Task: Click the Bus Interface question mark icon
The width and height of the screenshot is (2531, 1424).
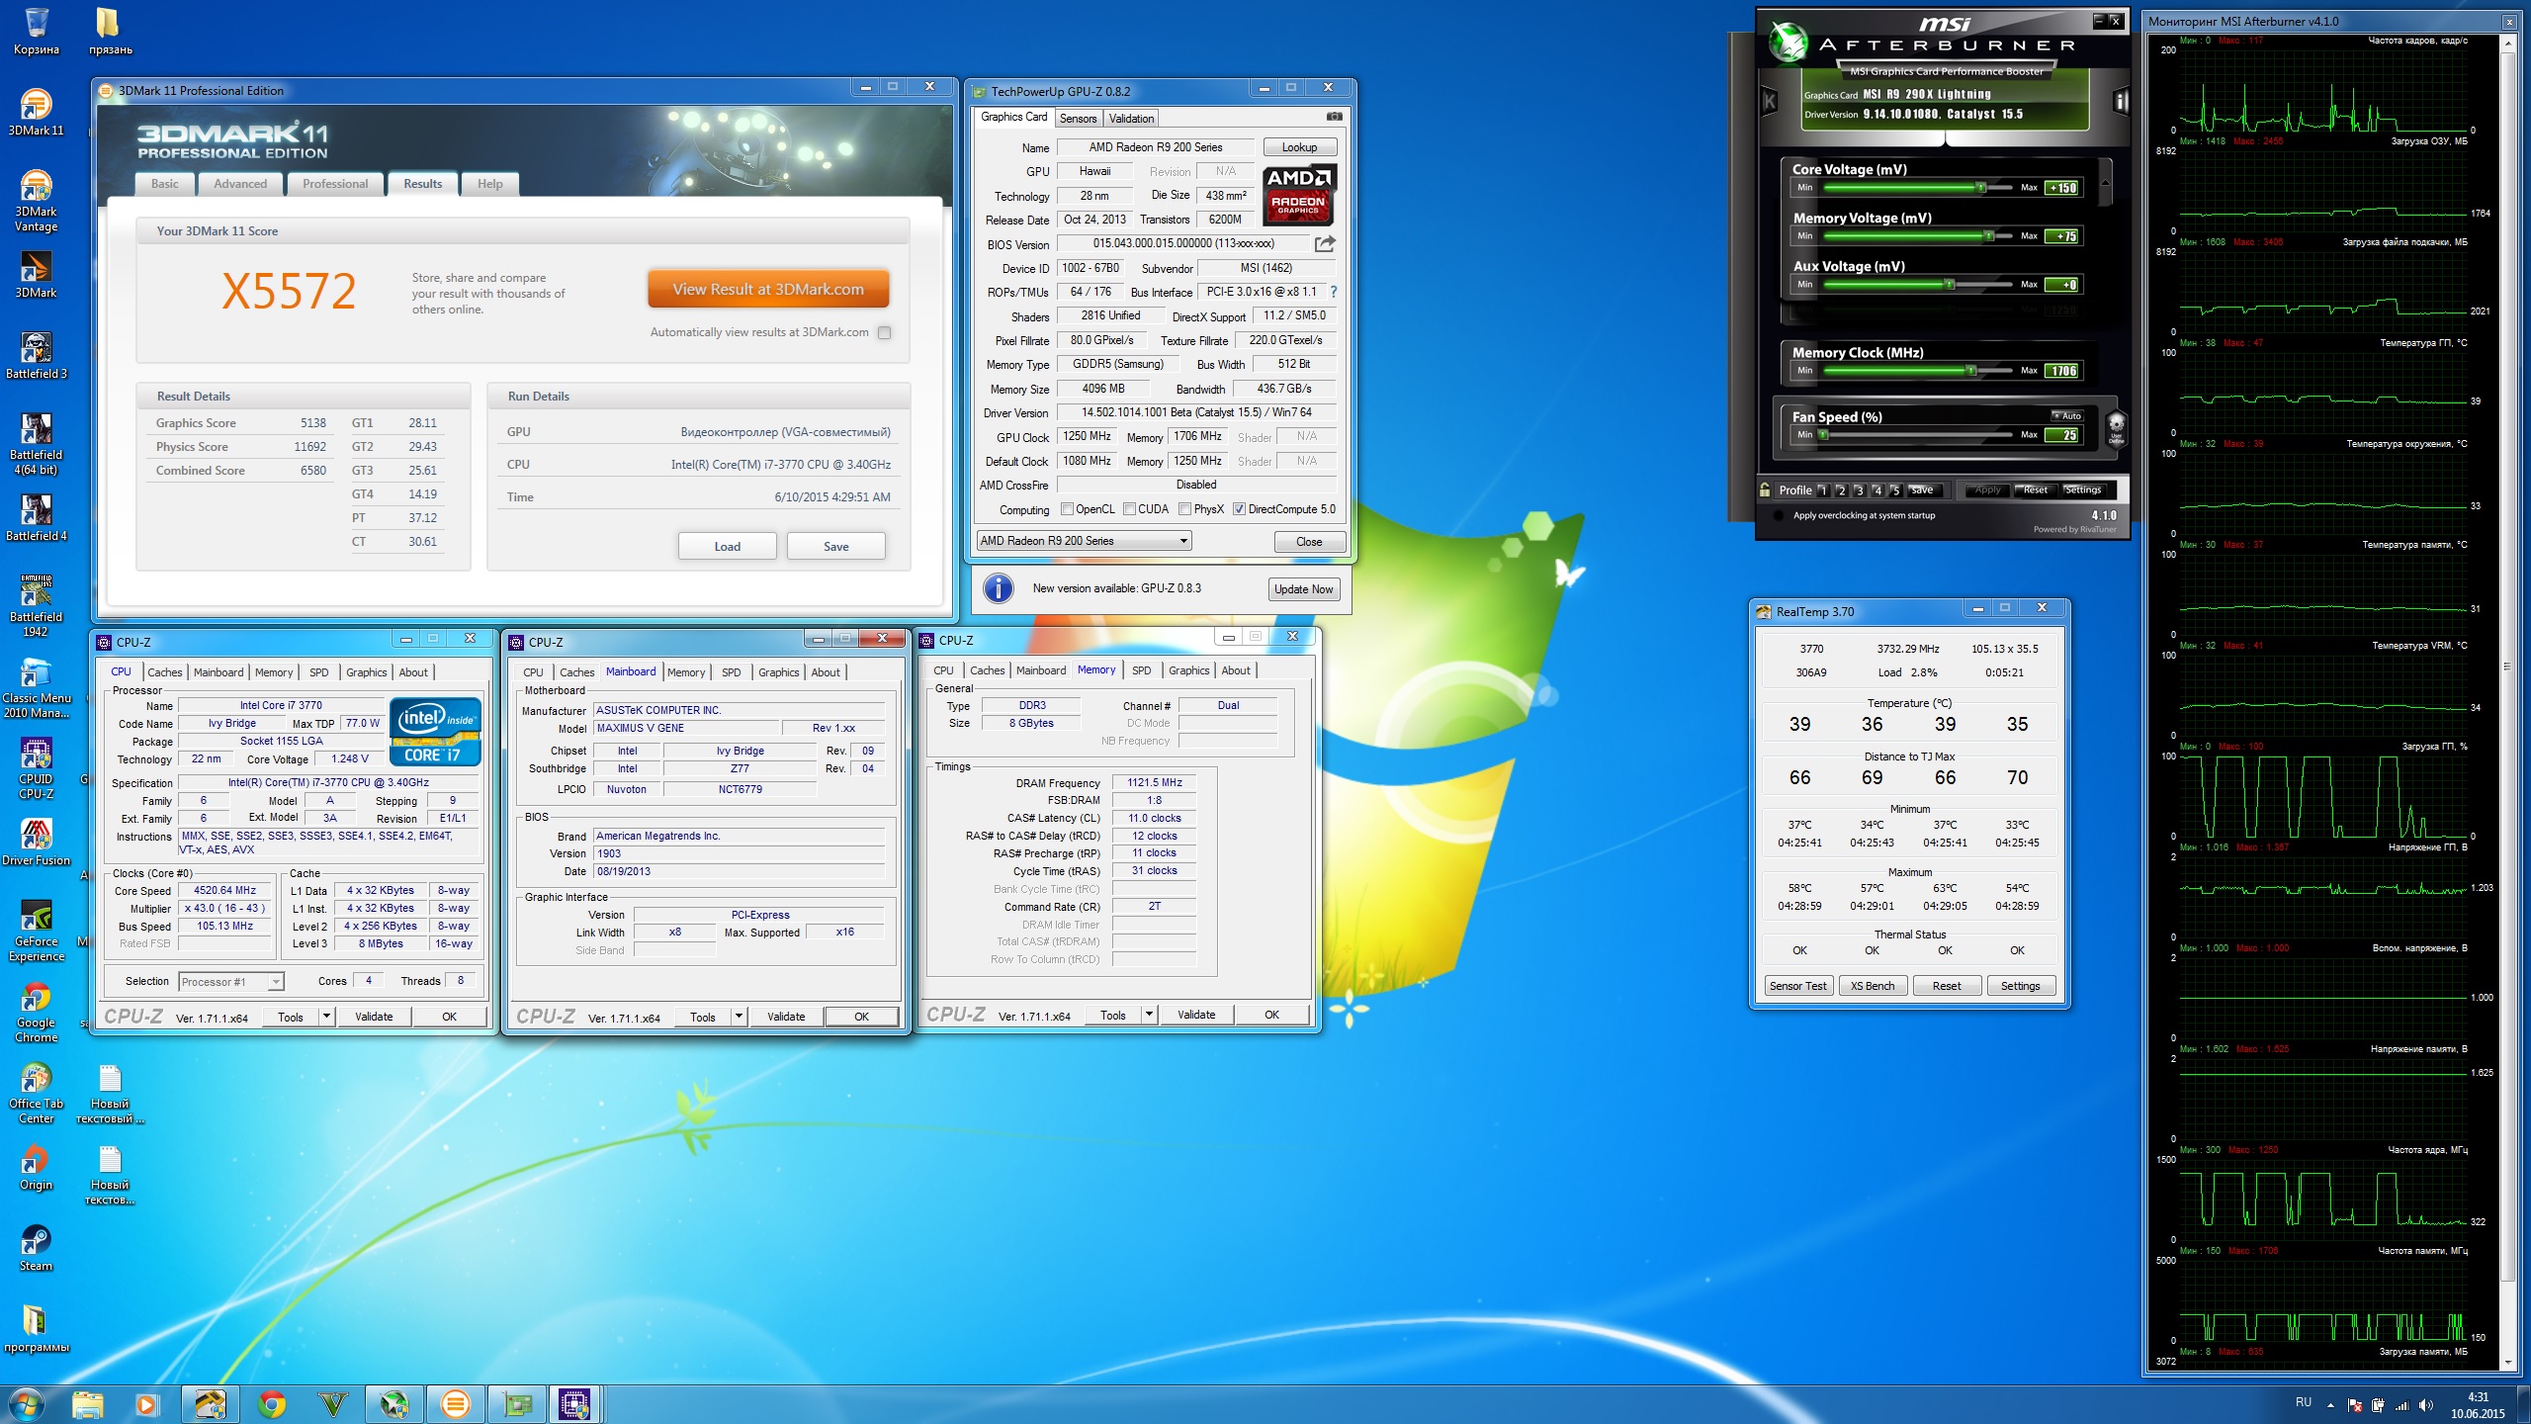Action: click(1334, 292)
